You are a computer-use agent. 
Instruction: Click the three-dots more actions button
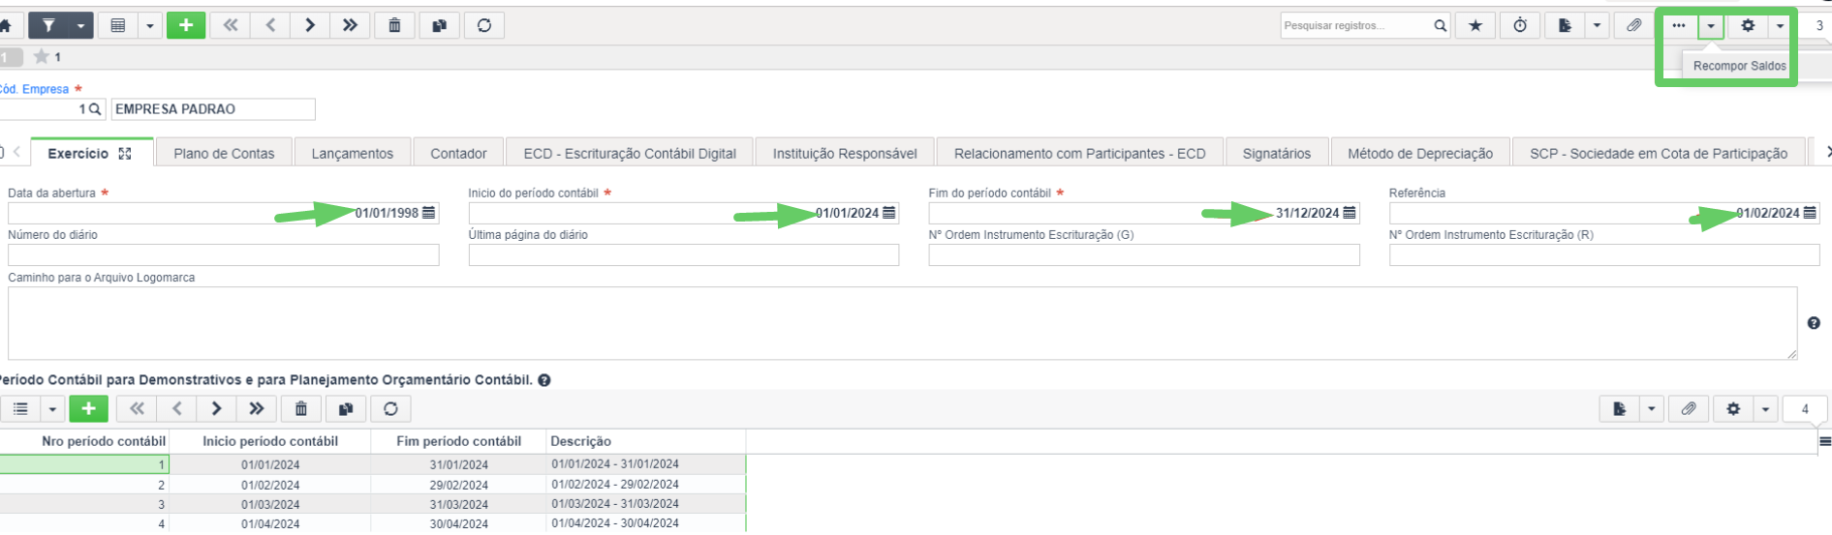pyautogui.click(x=1679, y=26)
